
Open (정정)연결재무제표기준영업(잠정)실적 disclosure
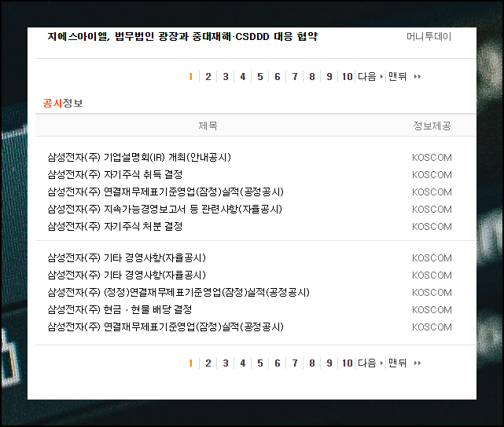[x=178, y=292]
